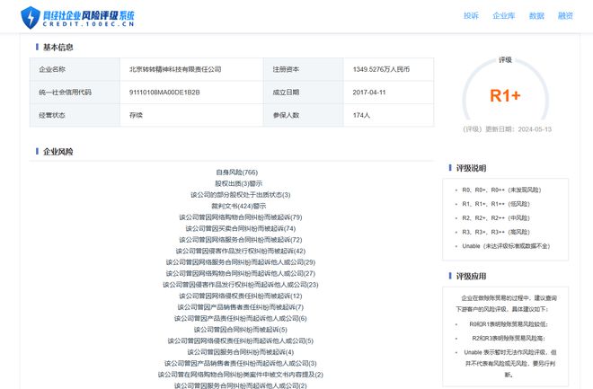Open the 企业库 navigation link
Image resolution: width=593 pixels, height=389 pixels.
point(504,15)
